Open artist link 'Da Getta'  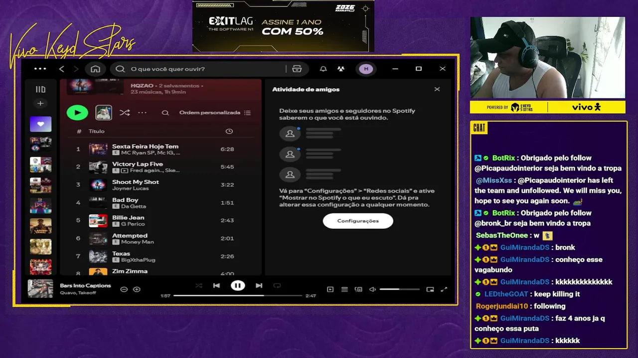134,206
